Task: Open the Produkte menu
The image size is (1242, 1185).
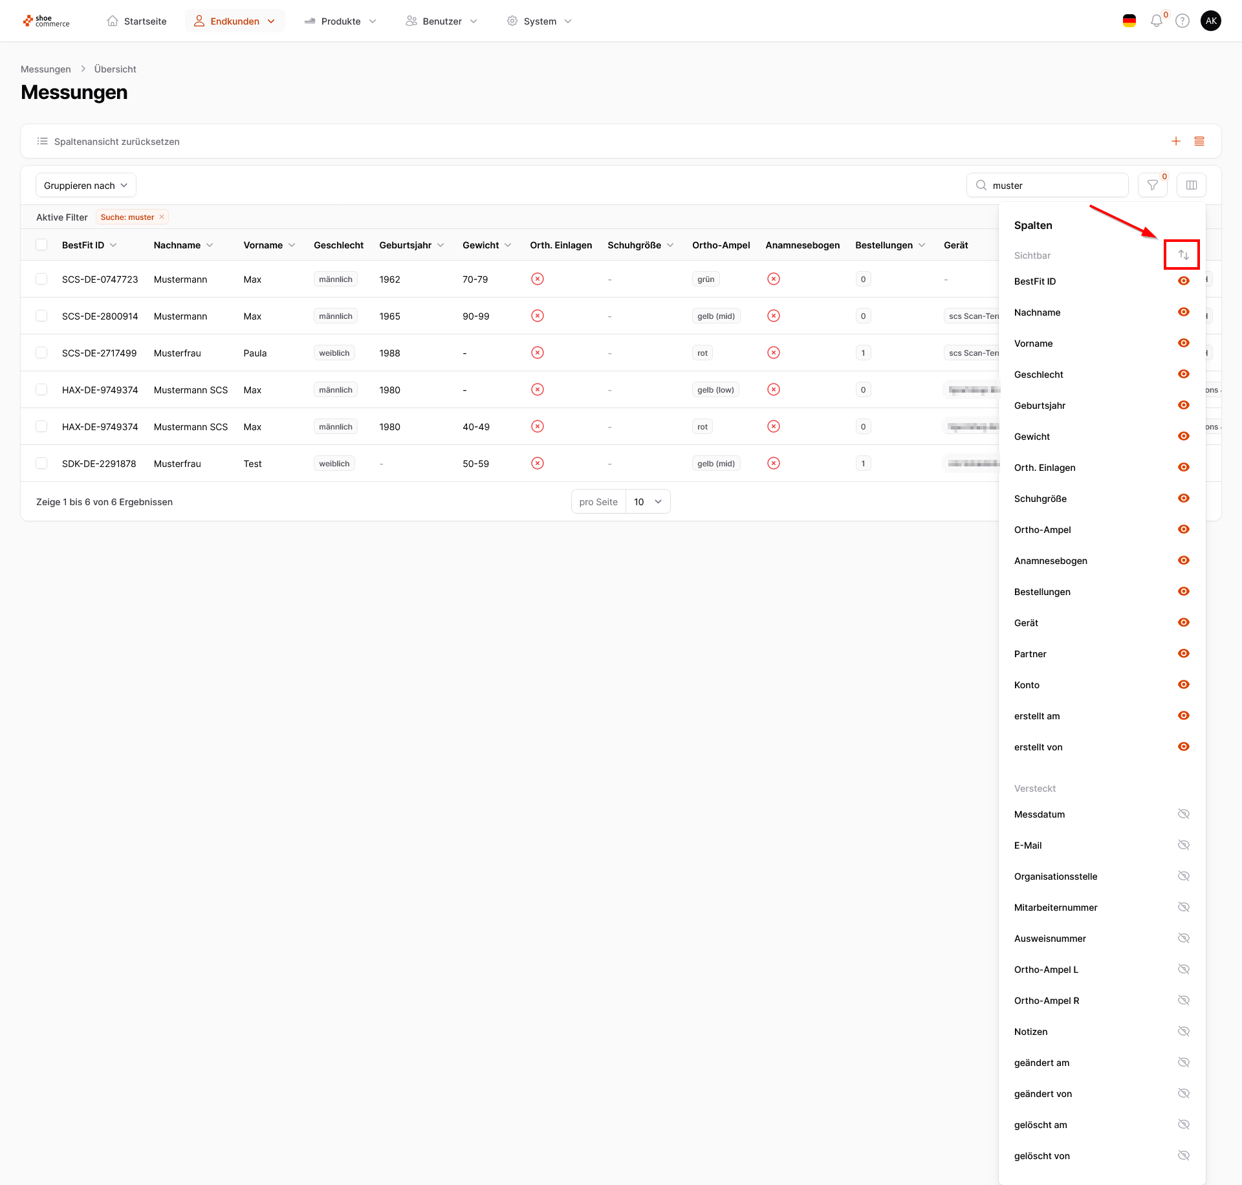Action: coord(340,21)
